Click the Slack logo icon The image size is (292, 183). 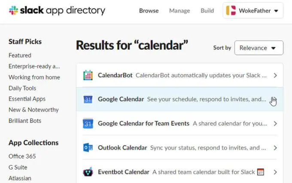tap(13, 10)
